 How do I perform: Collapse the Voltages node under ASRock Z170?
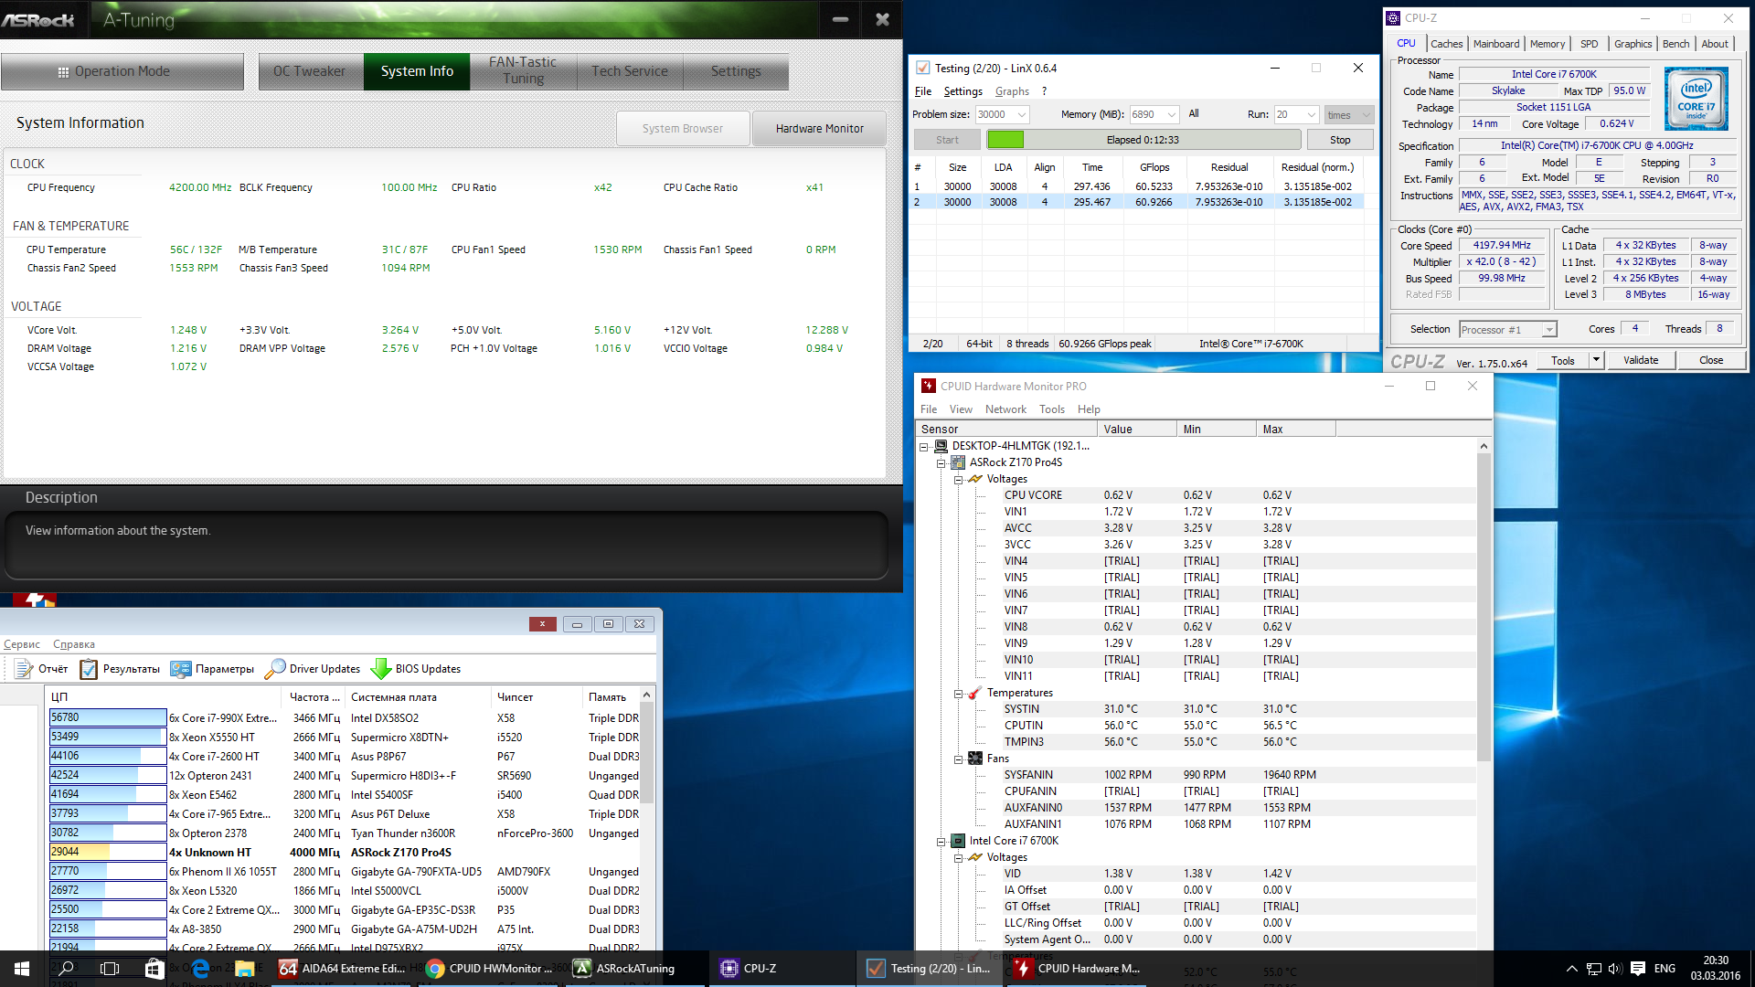click(x=958, y=480)
